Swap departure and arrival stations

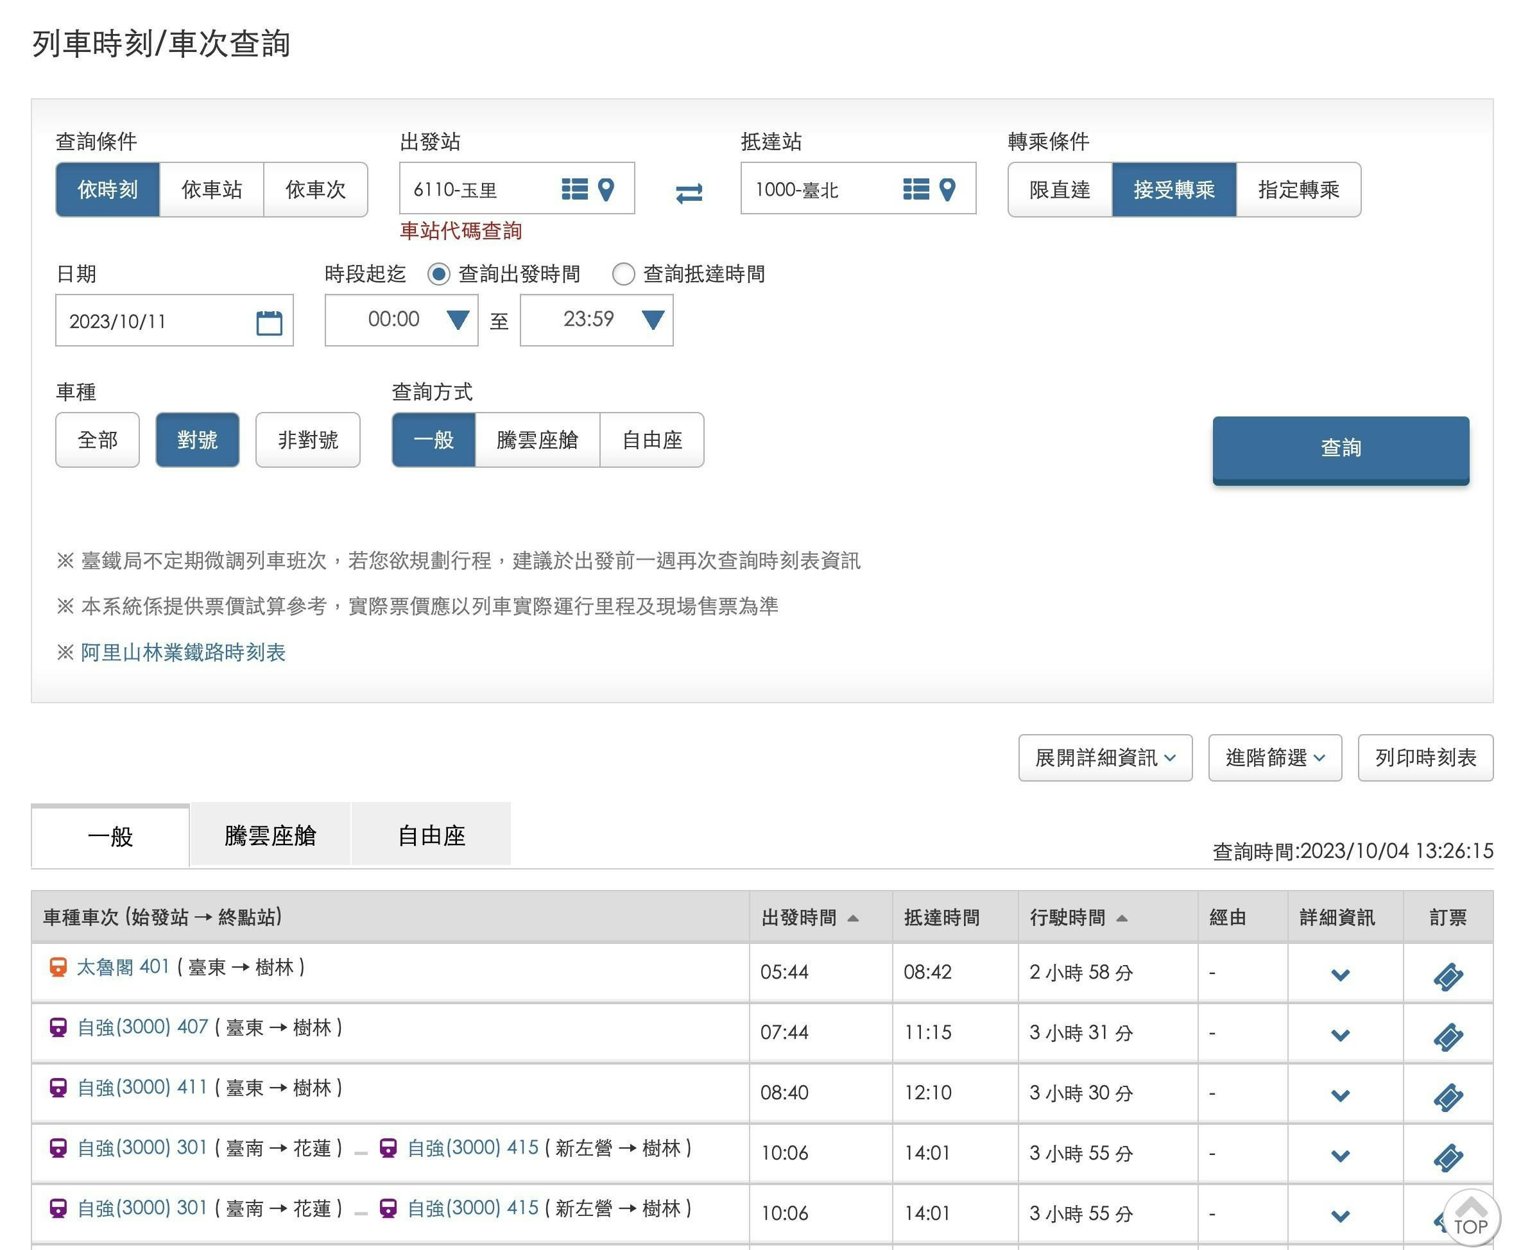pyautogui.click(x=689, y=193)
